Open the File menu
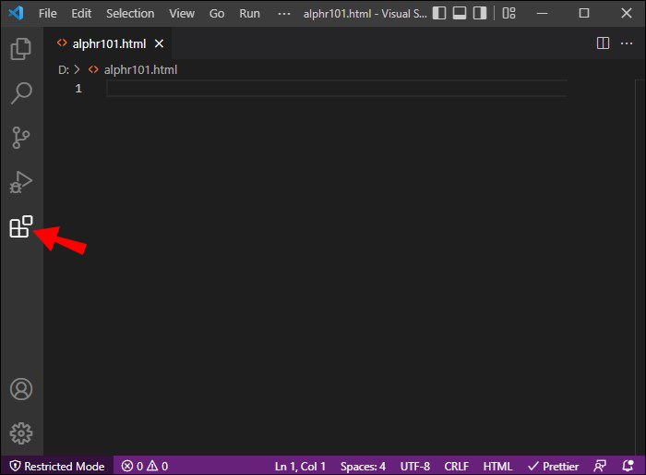 [x=47, y=13]
